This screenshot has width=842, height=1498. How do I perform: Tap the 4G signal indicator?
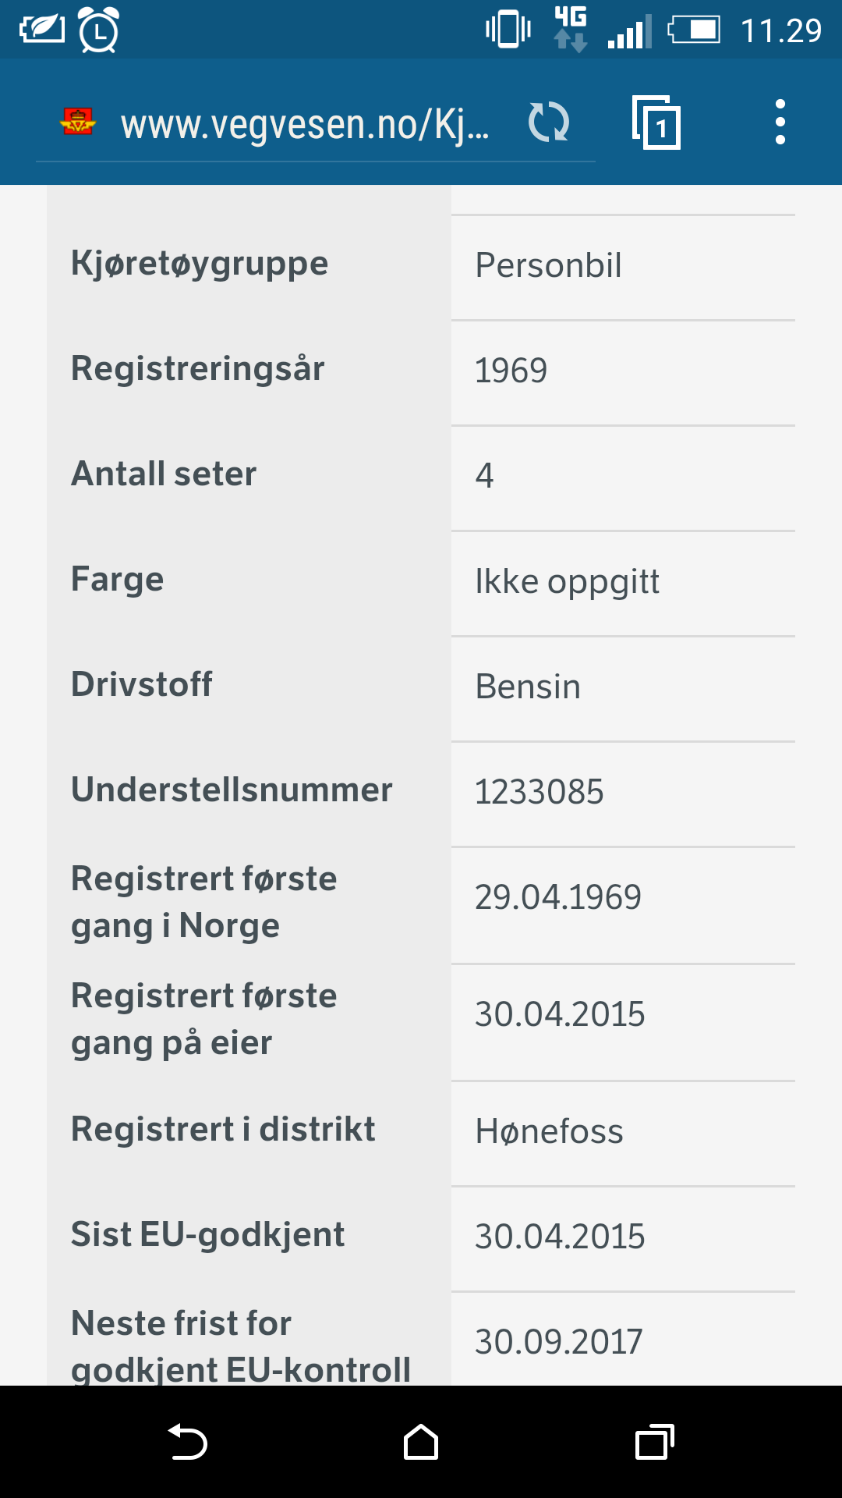[571, 29]
